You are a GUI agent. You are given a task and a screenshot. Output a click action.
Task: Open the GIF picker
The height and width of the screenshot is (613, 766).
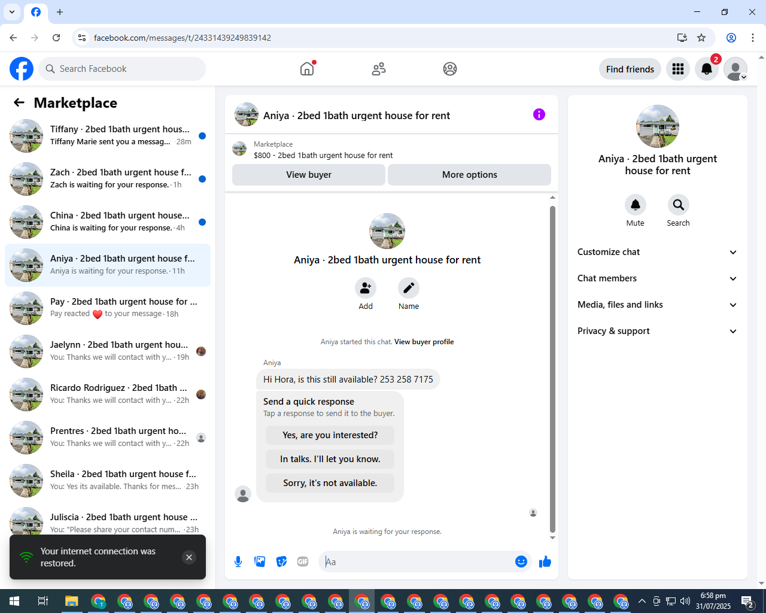[303, 562]
